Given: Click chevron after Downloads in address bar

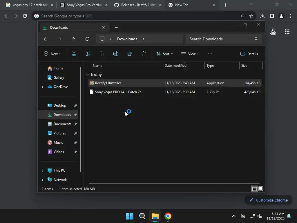Looking at the screenshot, I should pyautogui.click(x=143, y=39).
